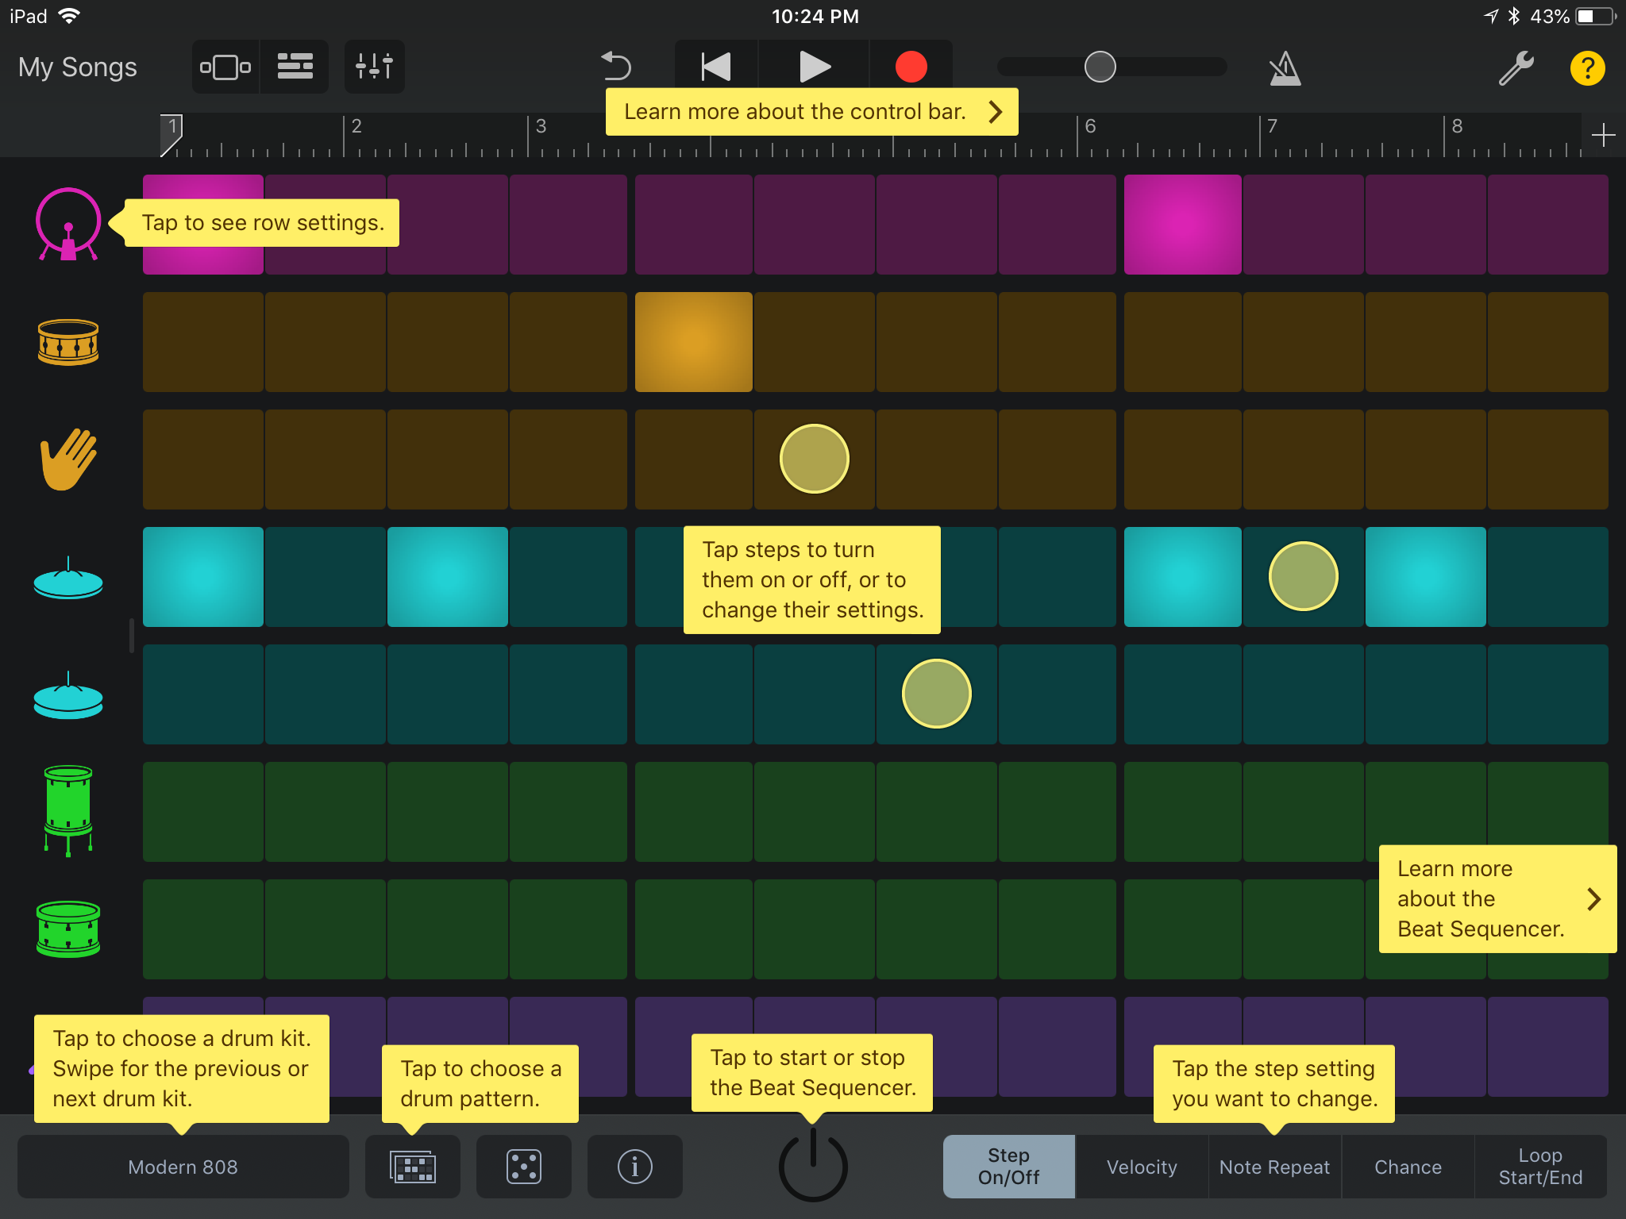Tap the highlighted circle on closed hi-hat row
This screenshot has width=1626, height=1219.
pyautogui.click(x=1303, y=576)
